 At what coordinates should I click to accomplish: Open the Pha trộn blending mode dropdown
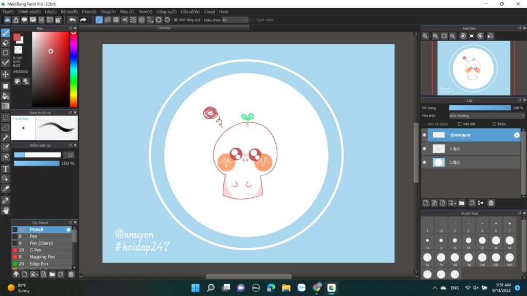[x=487, y=116]
